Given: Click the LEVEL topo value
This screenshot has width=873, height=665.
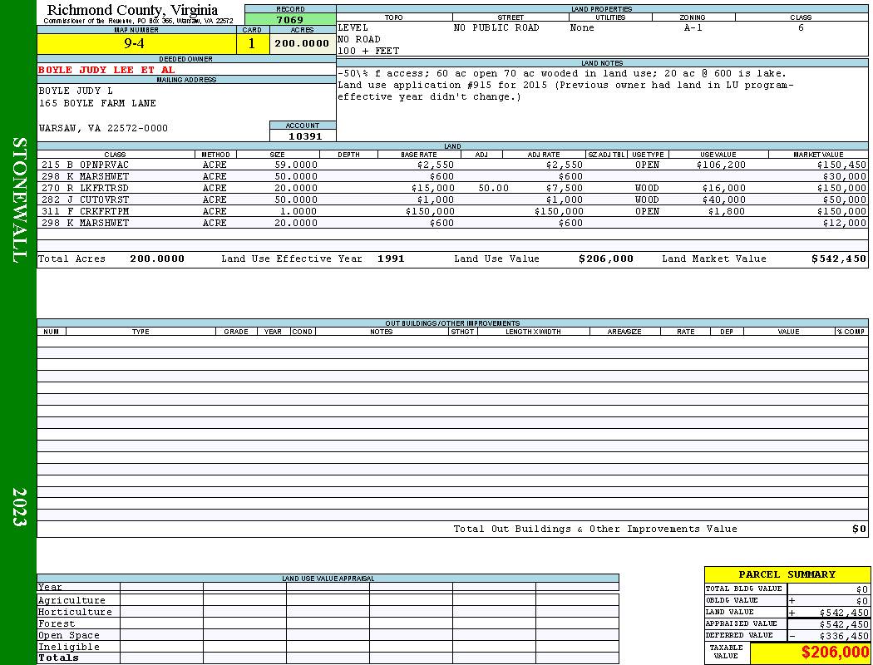Looking at the screenshot, I should pos(353,27).
